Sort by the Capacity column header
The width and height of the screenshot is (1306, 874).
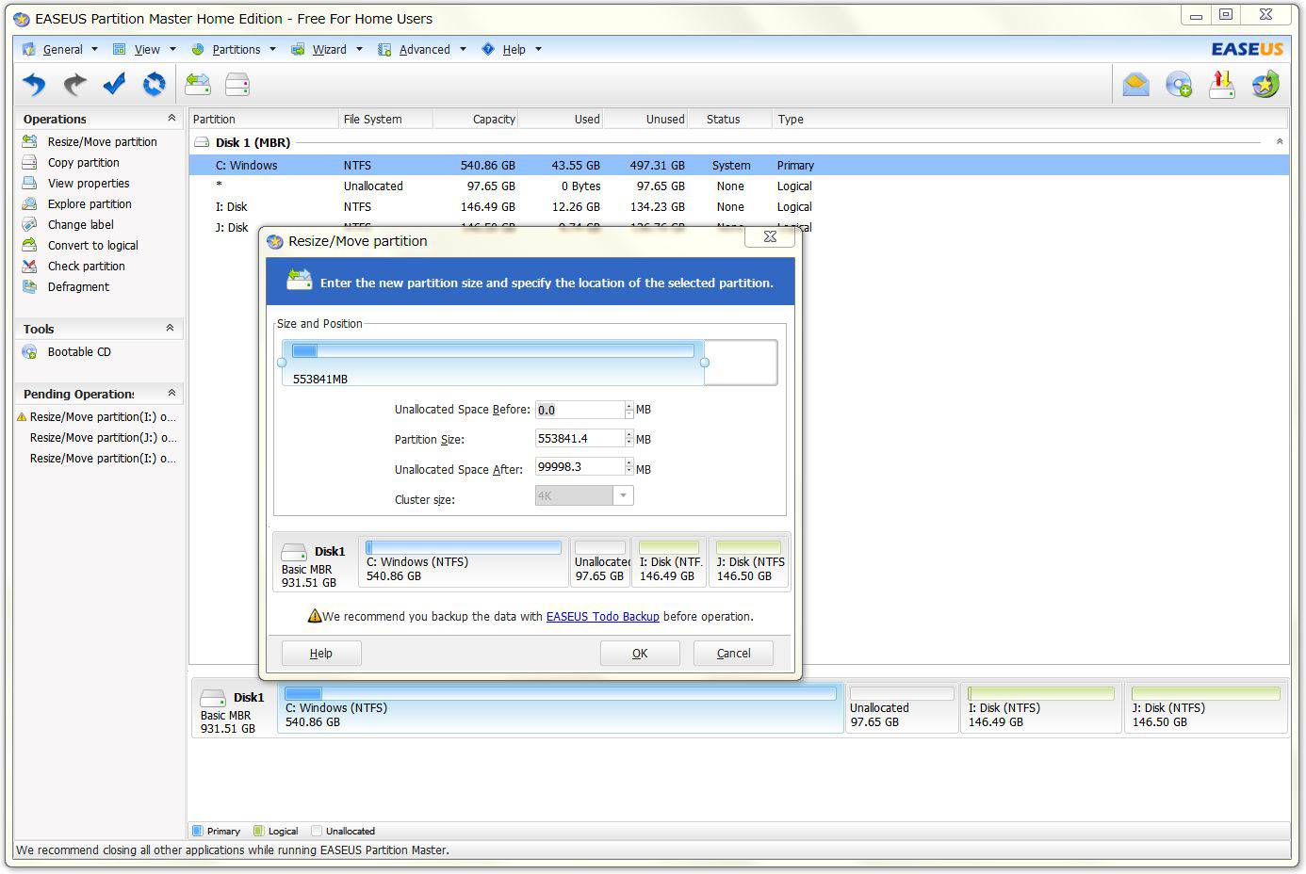(x=475, y=120)
